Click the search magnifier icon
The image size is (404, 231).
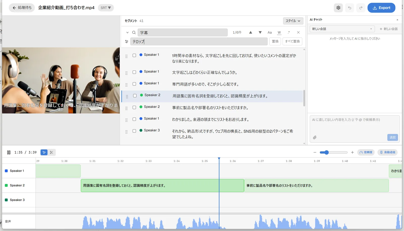click(134, 32)
